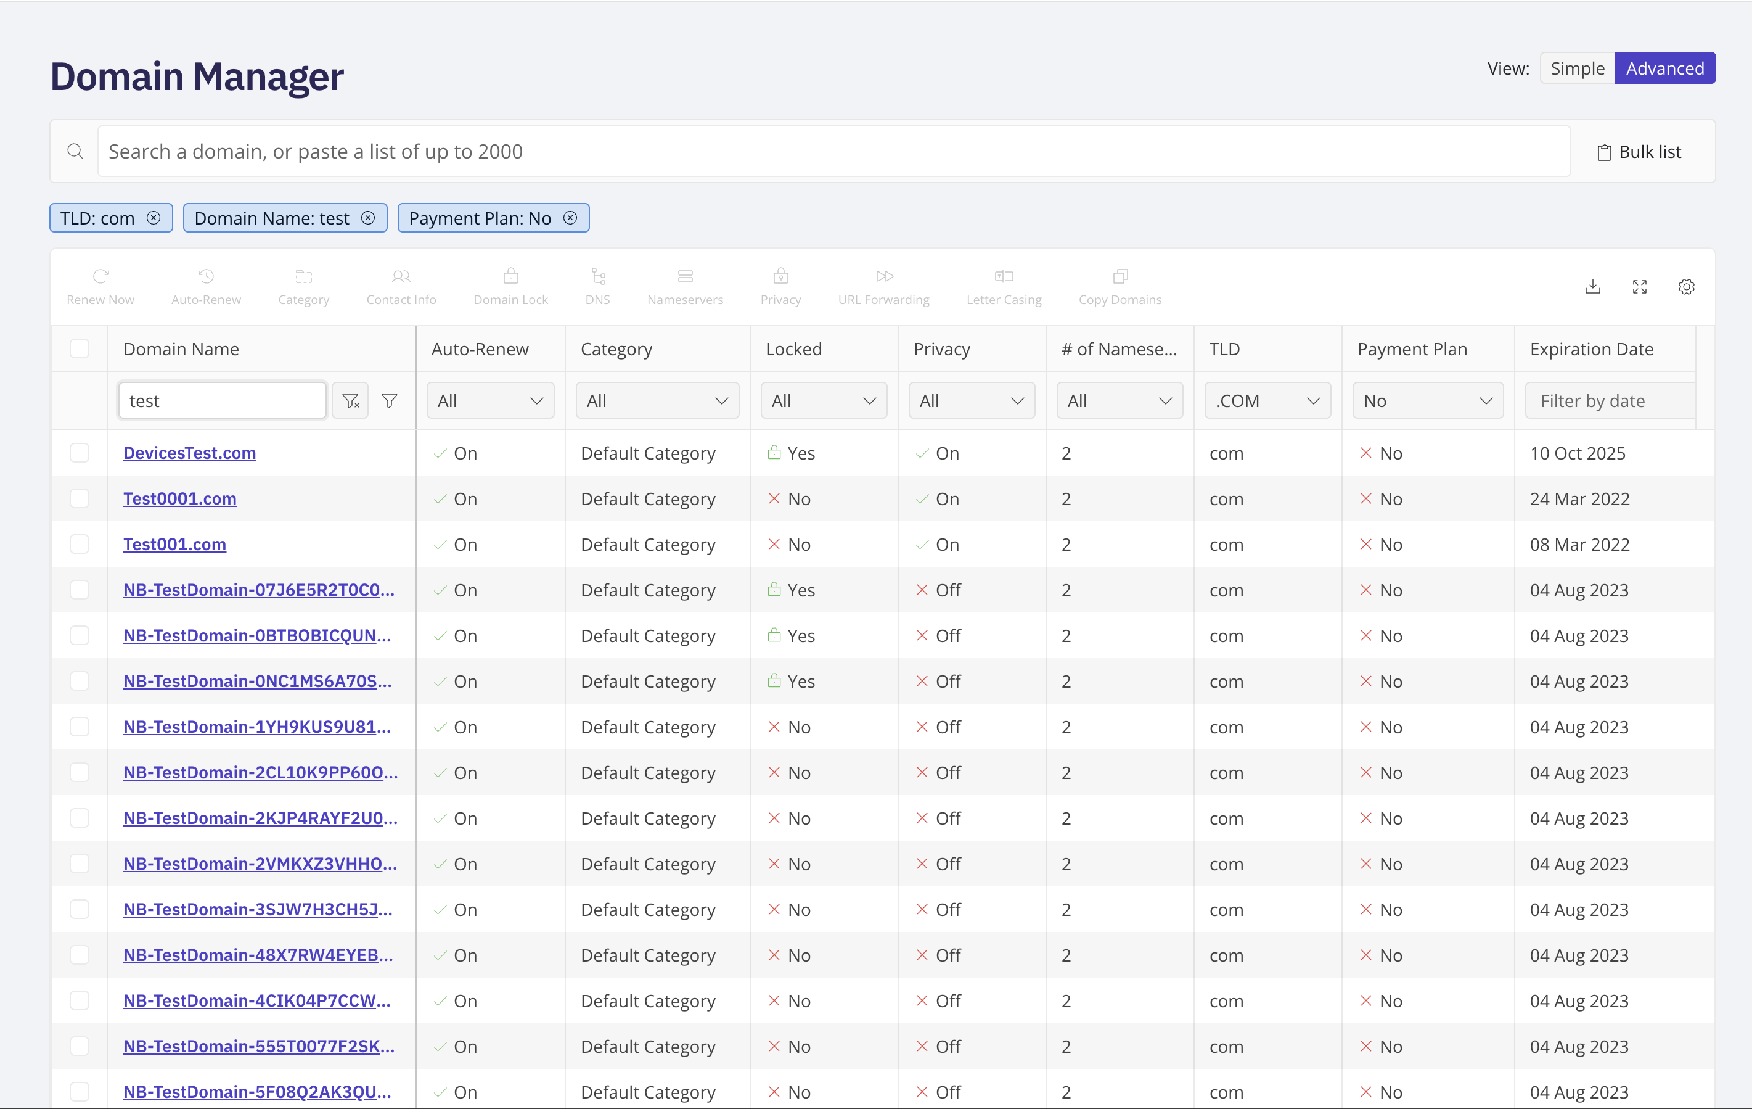The width and height of the screenshot is (1752, 1109).
Task: Open the TLD filter dropdown showing .COM
Action: pos(1267,400)
